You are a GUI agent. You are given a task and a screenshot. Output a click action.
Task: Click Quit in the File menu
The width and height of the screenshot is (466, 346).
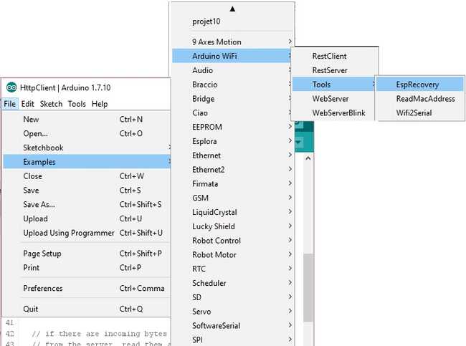click(31, 309)
